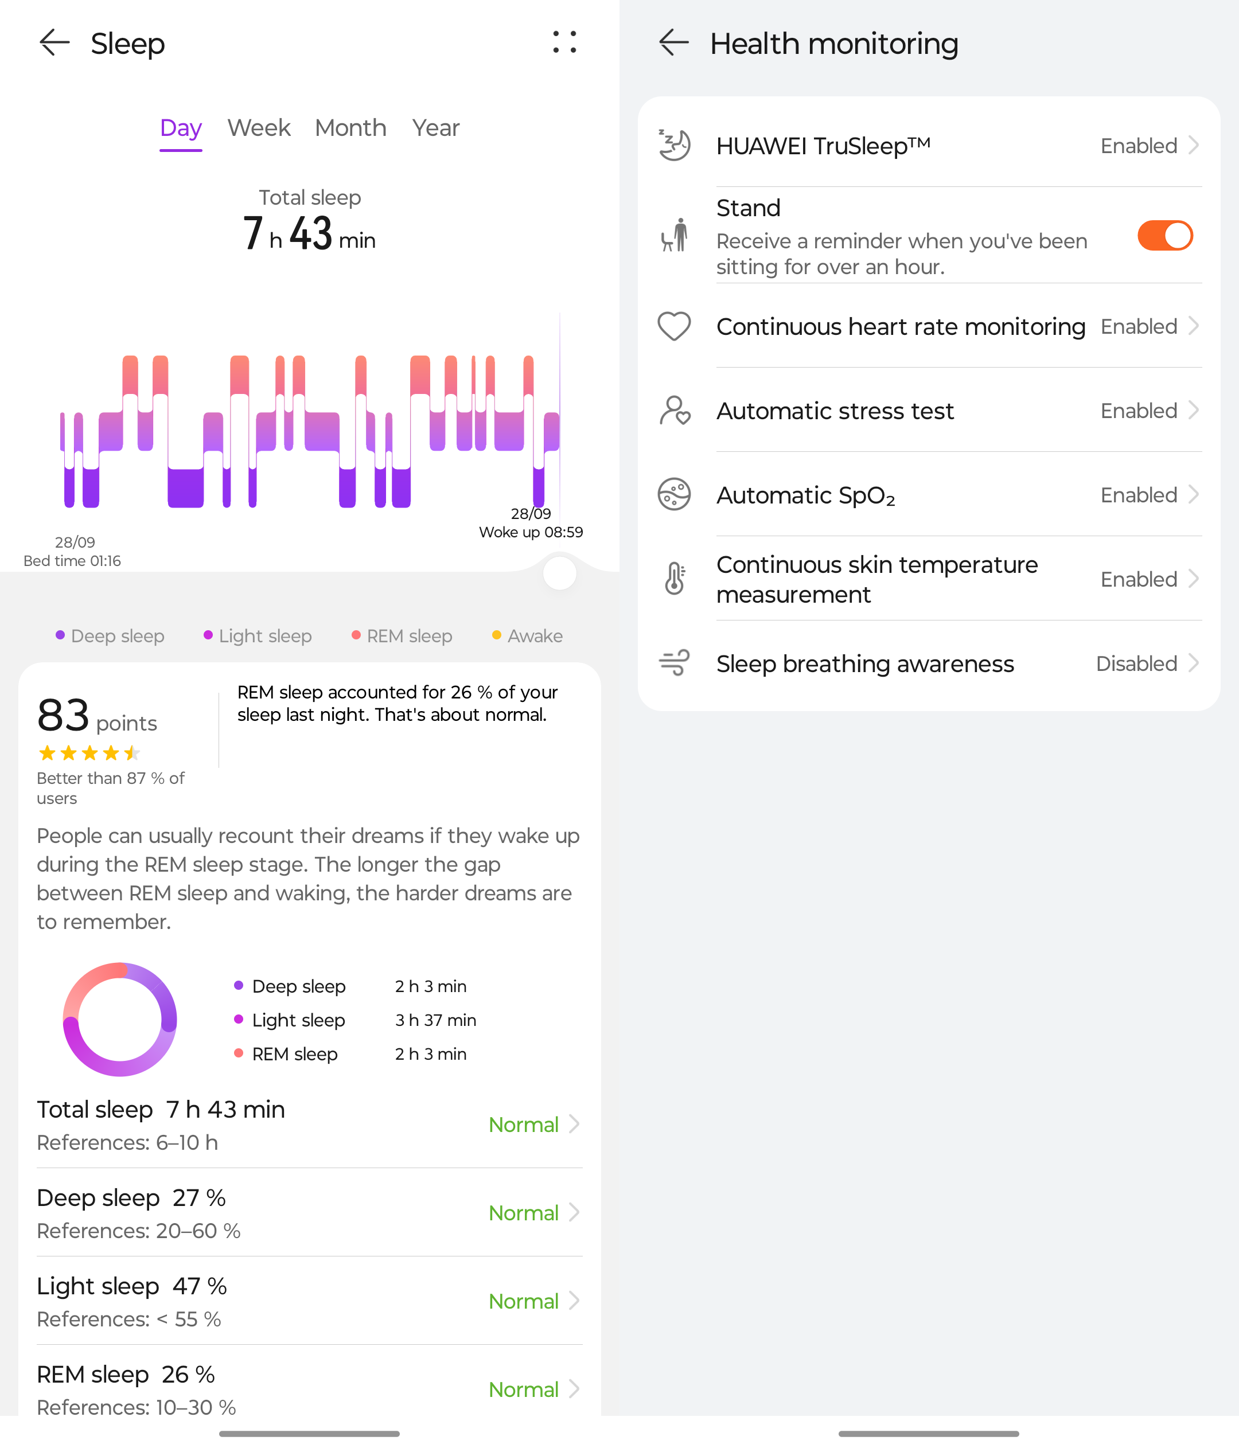
Task: Tap the sleep chart timeline handle
Action: [x=559, y=574]
